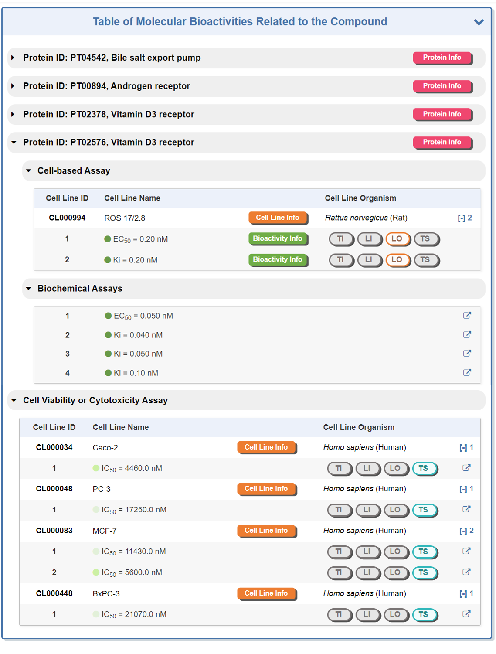The height and width of the screenshot is (654, 496).
Task: Collapse ROS 17/2.8 cell line rows
Action: [x=462, y=218]
